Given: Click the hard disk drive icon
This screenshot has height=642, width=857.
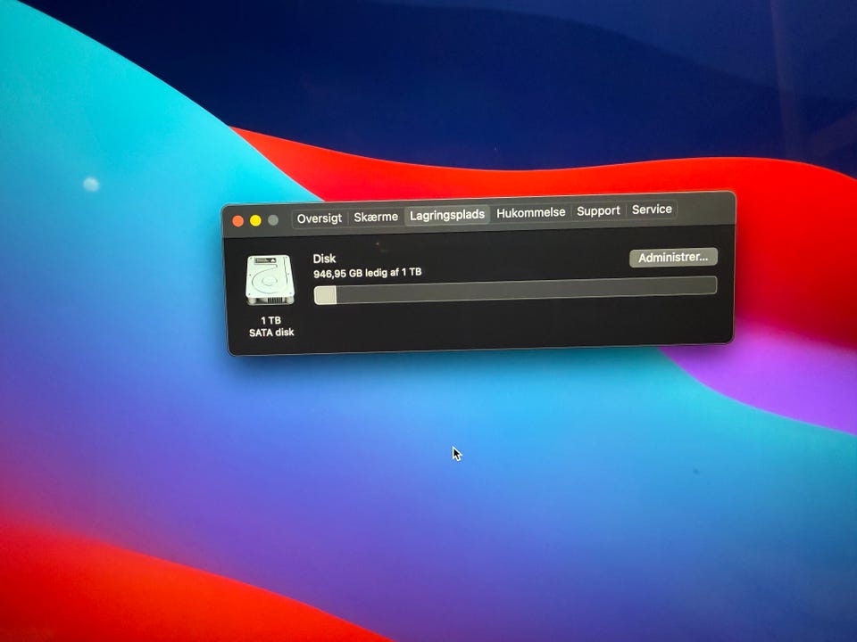Looking at the screenshot, I should (270, 280).
